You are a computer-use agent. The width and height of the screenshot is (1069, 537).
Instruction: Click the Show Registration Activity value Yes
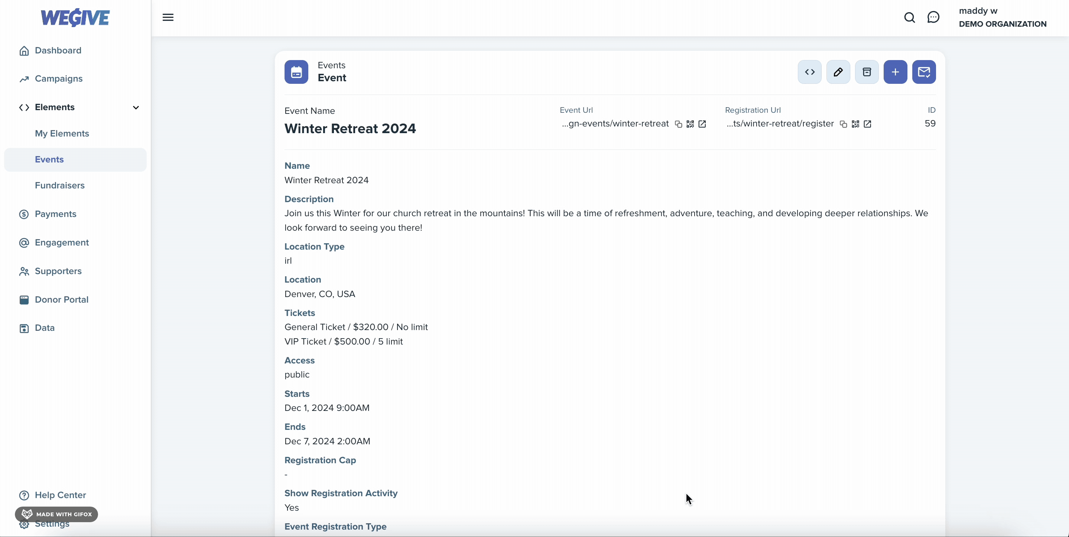point(291,508)
